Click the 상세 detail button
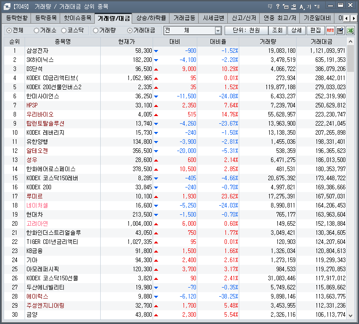This screenshot has width=359, height=324. coord(296,30)
